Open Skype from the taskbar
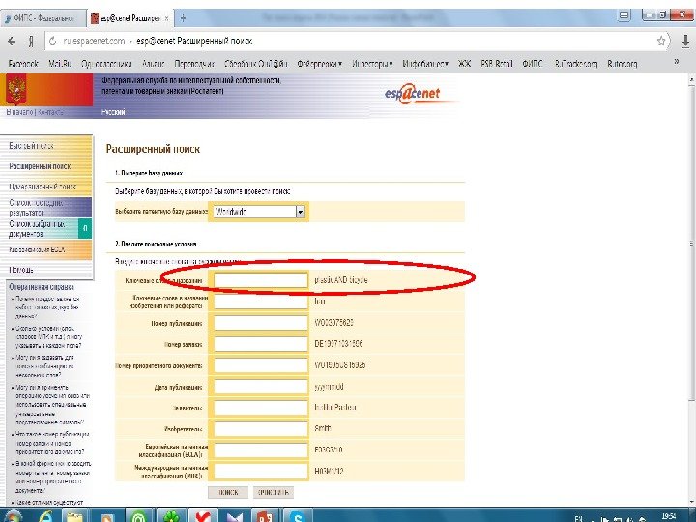 (x=297, y=516)
